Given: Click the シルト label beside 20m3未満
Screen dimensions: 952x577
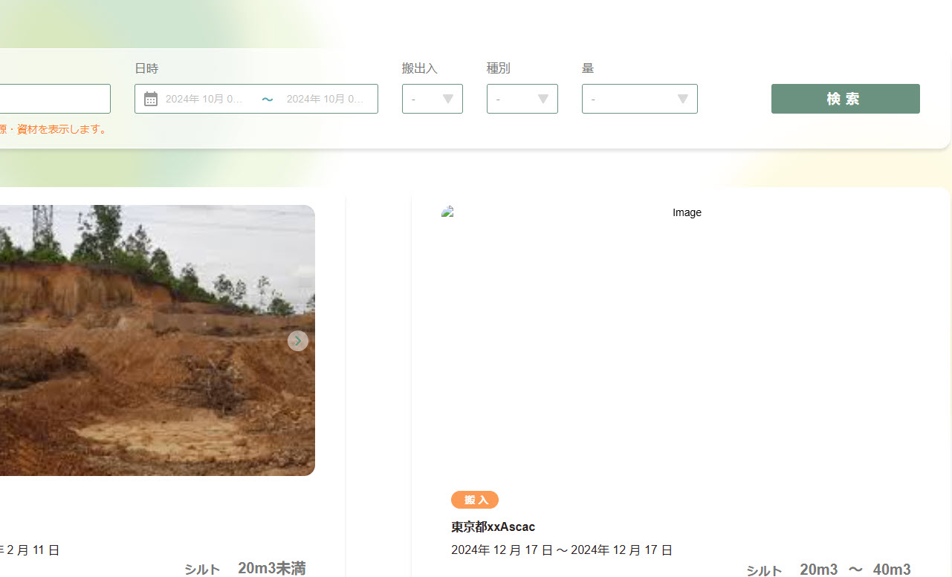Looking at the screenshot, I should pyautogui.click(x=202, y=570).
